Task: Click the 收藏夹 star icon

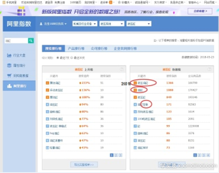Action: [x=119, y=2]
